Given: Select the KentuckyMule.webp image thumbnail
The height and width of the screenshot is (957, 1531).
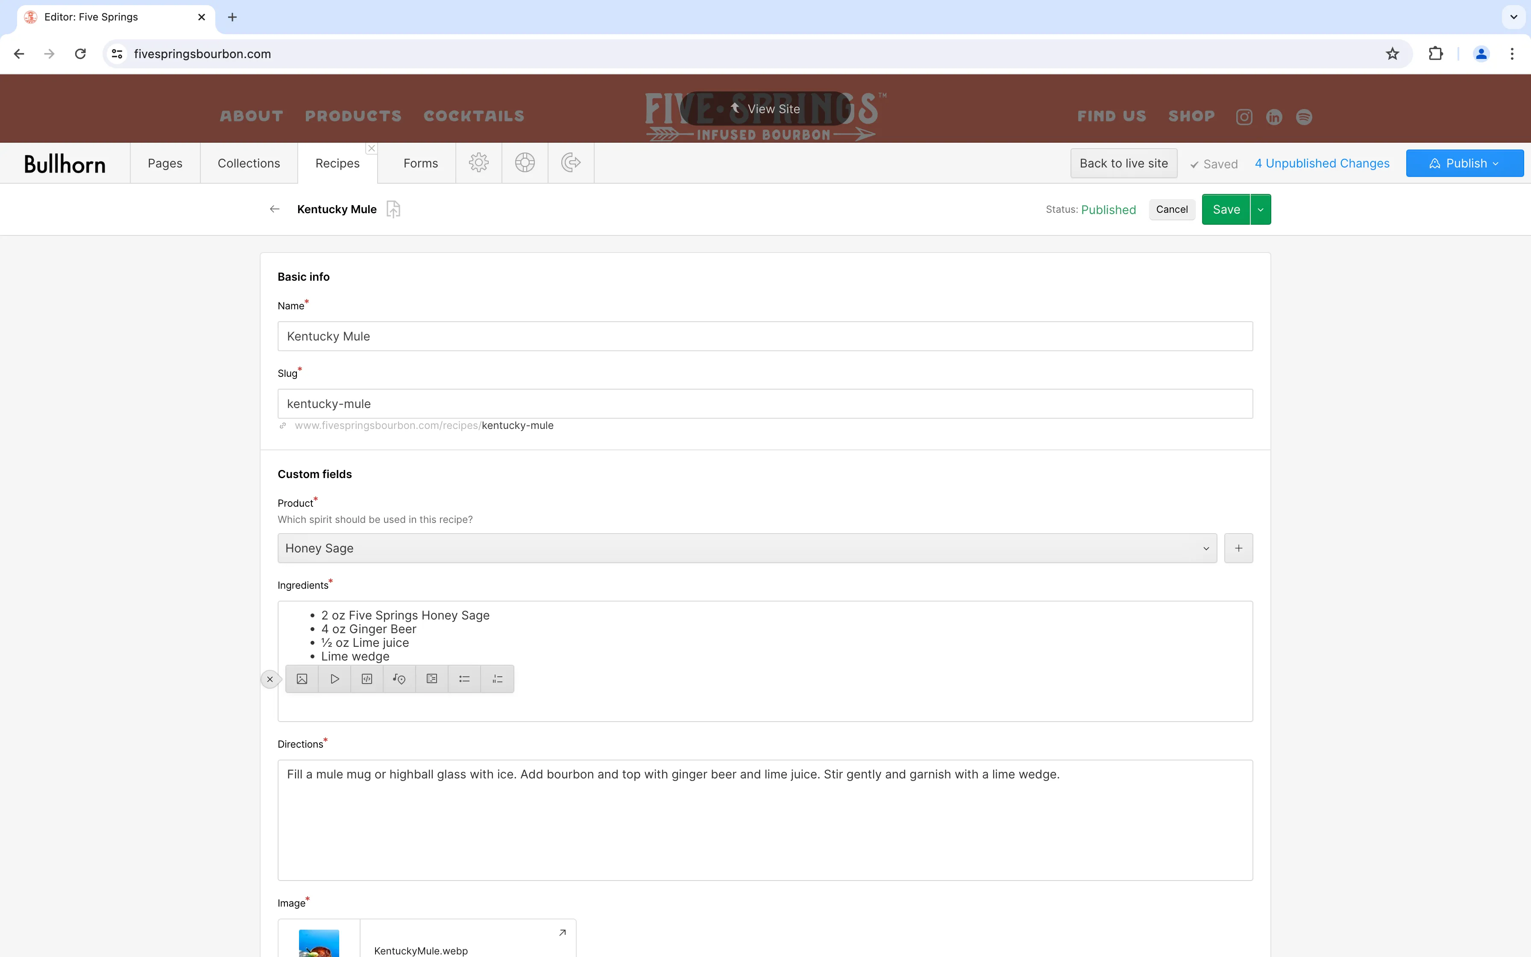Looking at the screenshot, I should [x=319, y=942].
